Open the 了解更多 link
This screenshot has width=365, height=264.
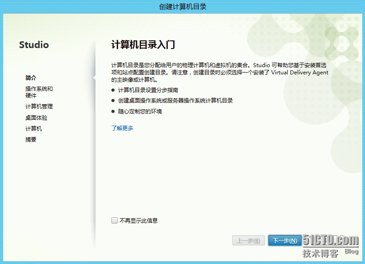(x=122, y=128)
